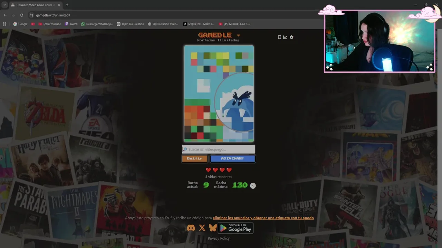Open the Descarga WhatsApp bookmark
This screenshot has height=248, width=442.
[x=97, y=24]
